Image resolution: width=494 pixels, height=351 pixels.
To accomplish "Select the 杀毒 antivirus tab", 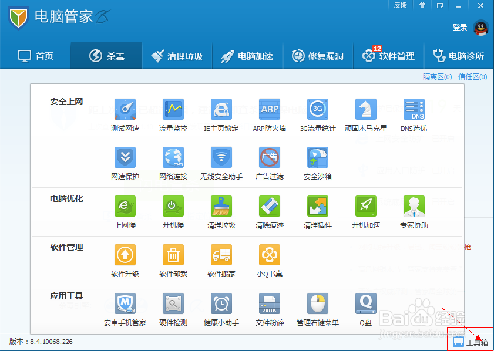I will point(106,56).
